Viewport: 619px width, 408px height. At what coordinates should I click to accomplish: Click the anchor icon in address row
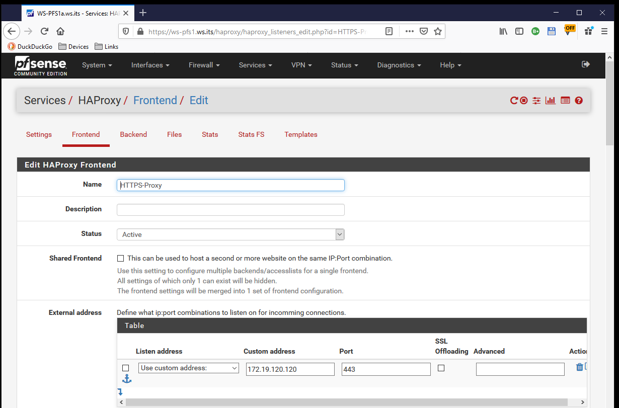click(127, 379)
